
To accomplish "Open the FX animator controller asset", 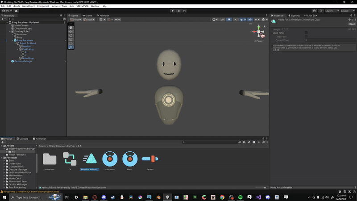I will click(x=70, y=159).
